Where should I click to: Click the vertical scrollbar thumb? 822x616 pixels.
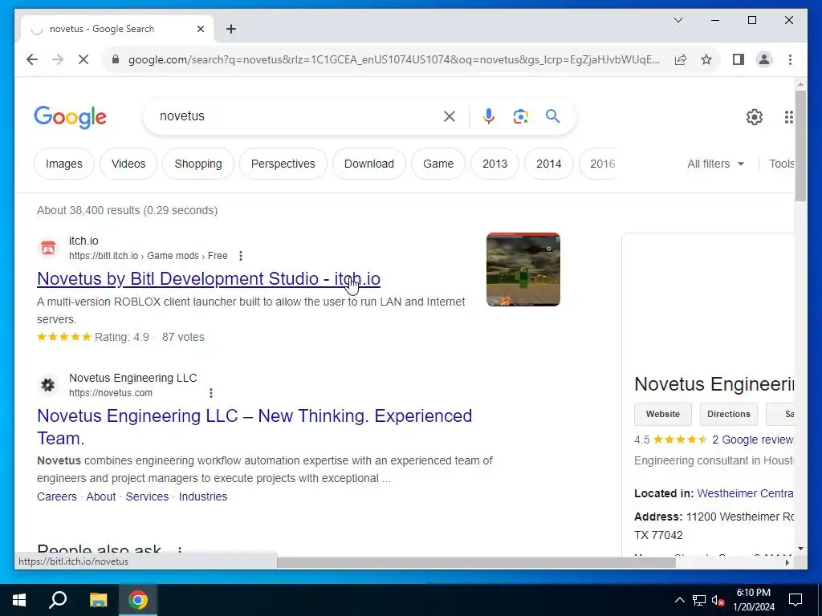coord(800,146)
